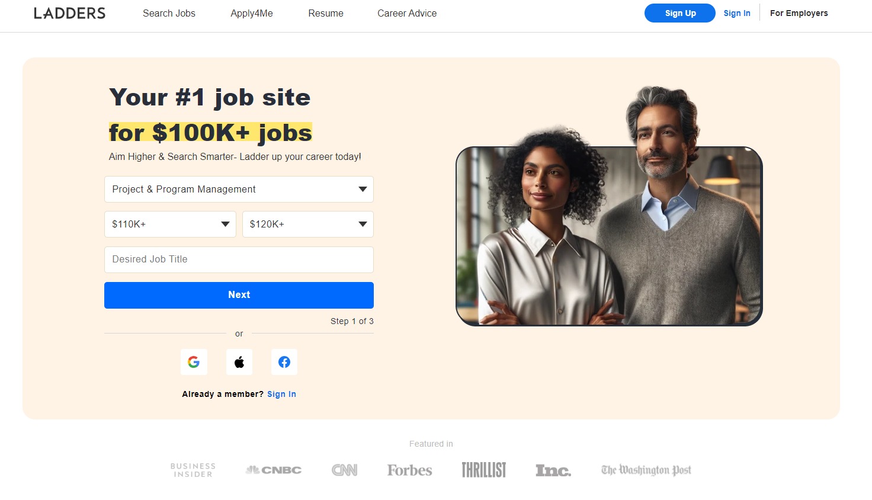Switch to the Apply4Me page
The width and height of the screenshot is (872, 500).
click(x=251, y=13)
